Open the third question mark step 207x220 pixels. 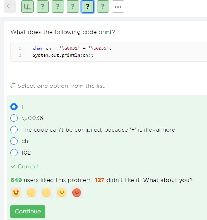coord(73,7)
